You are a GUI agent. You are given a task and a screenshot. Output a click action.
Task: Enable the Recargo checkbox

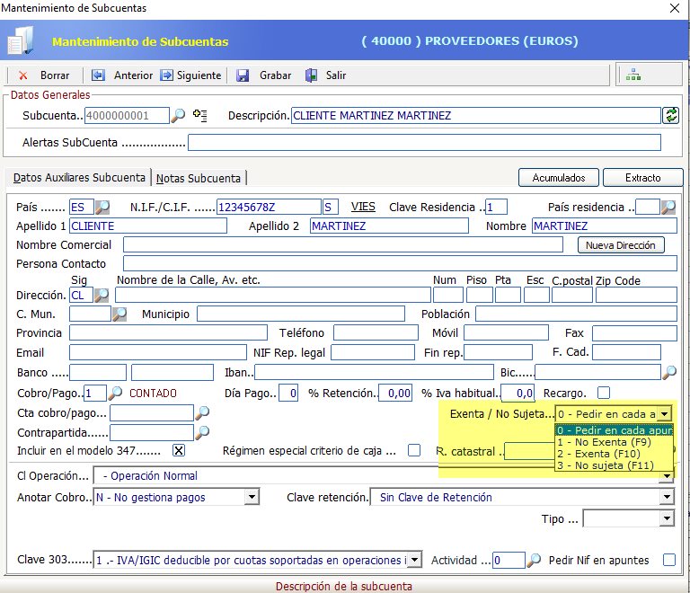click(604, 393)
